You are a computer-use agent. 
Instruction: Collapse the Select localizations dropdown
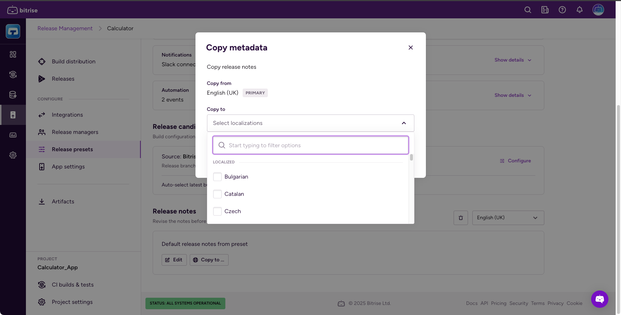coord(404,123)
